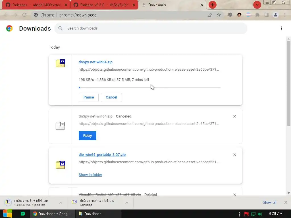Viewport: 291px width, 218px height.
Task: Toggle the browser side panel
Action: click(x=267, y=15)
